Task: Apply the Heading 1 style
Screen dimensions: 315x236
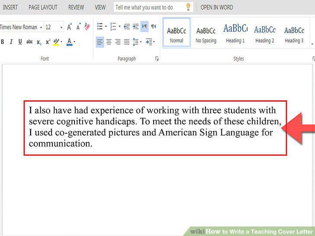Action: 235,34
